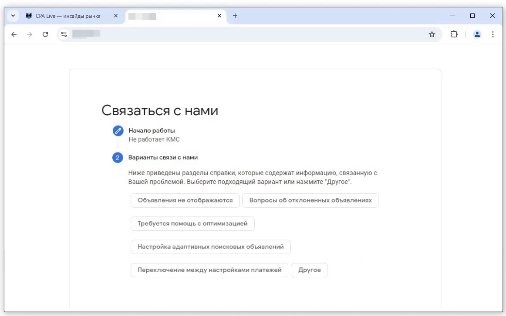
Task: Bookmark this page with the star icon
Action: 432,34
